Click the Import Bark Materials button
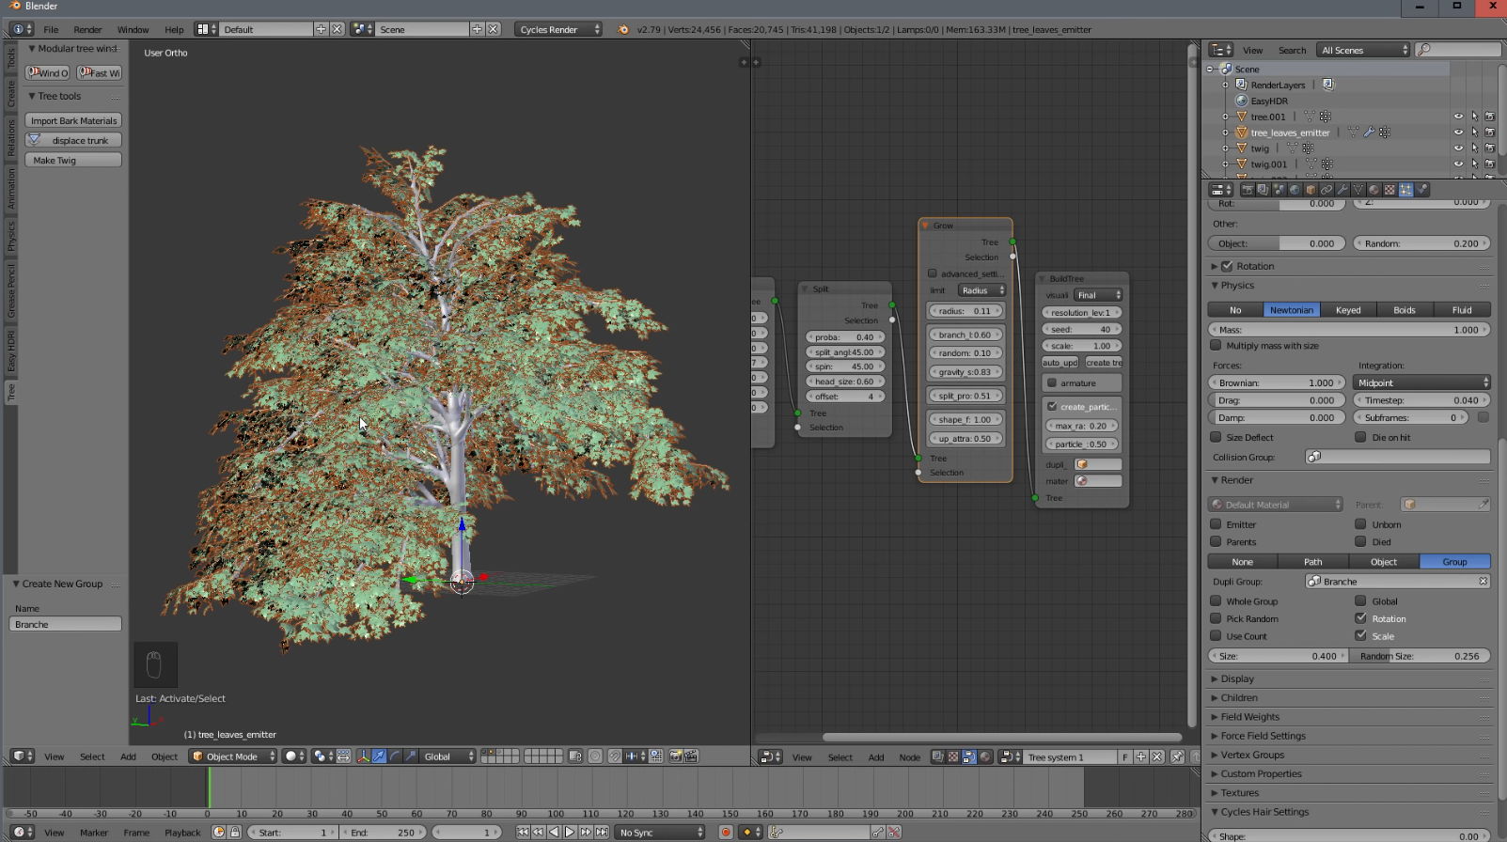Image resolution: width=1507 pixels, height=842 pixels. [73, 120]
